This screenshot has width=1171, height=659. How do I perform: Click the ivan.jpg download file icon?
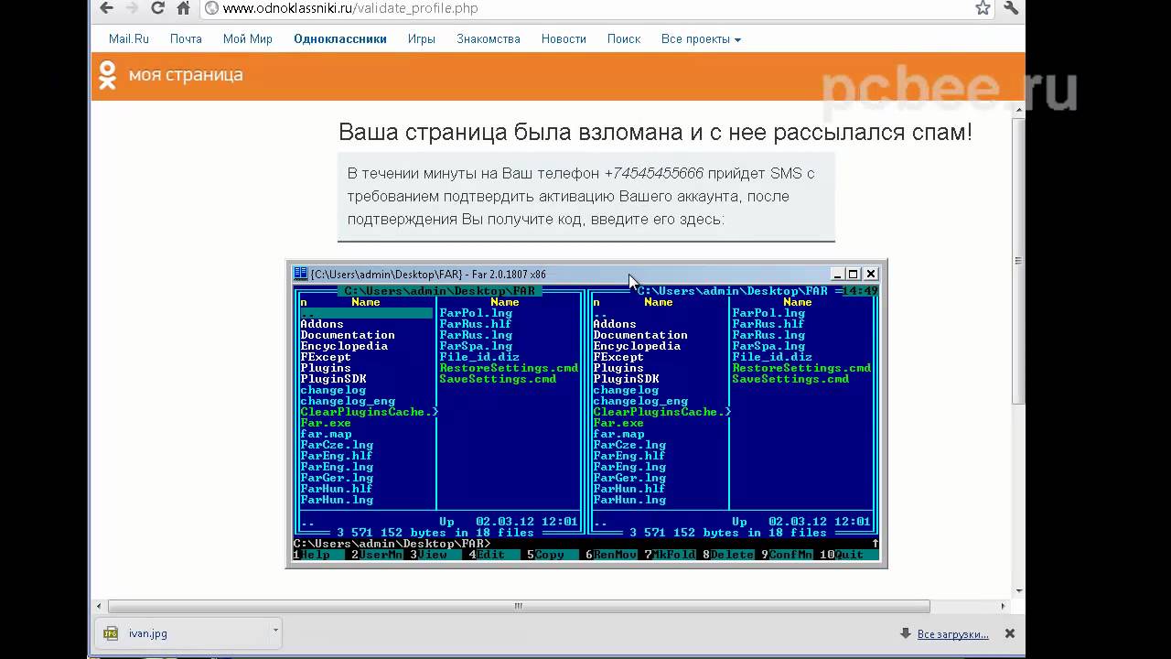point(111,633)
